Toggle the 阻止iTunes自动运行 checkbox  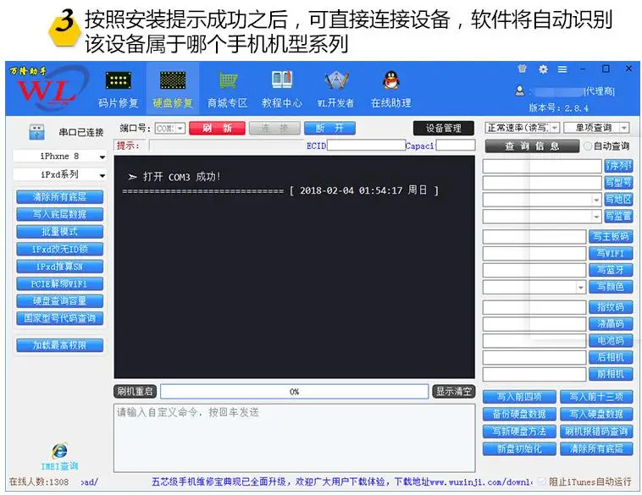pyautogui.click(x=542, y=481)
